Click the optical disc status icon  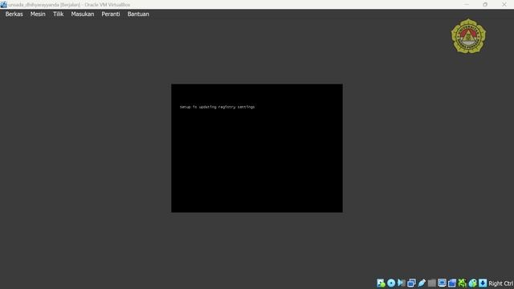pos(391,283)
